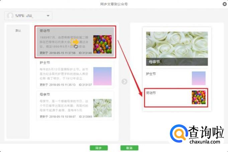Click the round arrow button between panels
Screen dimensions: 228x152
pos(124,82)
